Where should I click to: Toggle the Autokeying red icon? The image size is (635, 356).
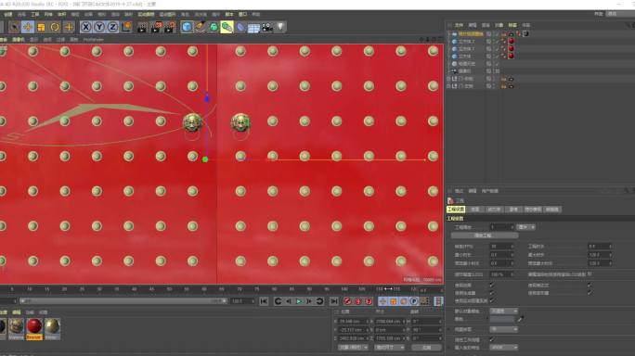(x=358, y=301)
